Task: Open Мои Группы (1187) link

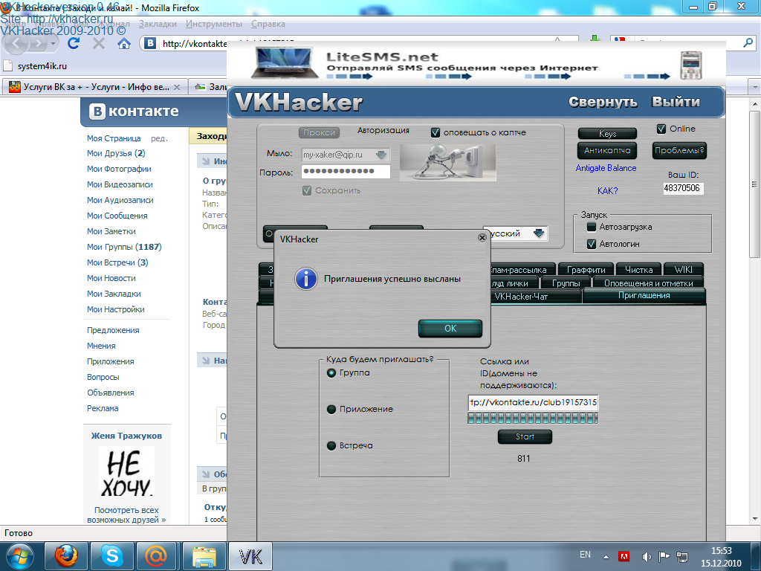Action: pyautogui.click(x=124, y=247)
